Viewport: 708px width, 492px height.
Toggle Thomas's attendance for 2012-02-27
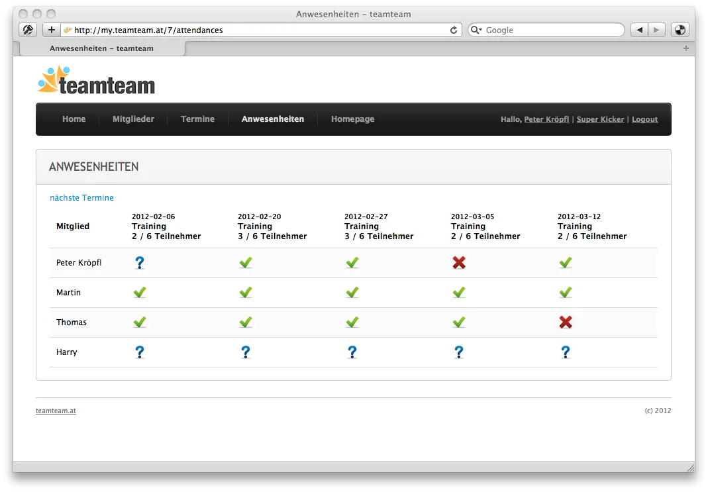pyautogui.click(x=352, y=322)
